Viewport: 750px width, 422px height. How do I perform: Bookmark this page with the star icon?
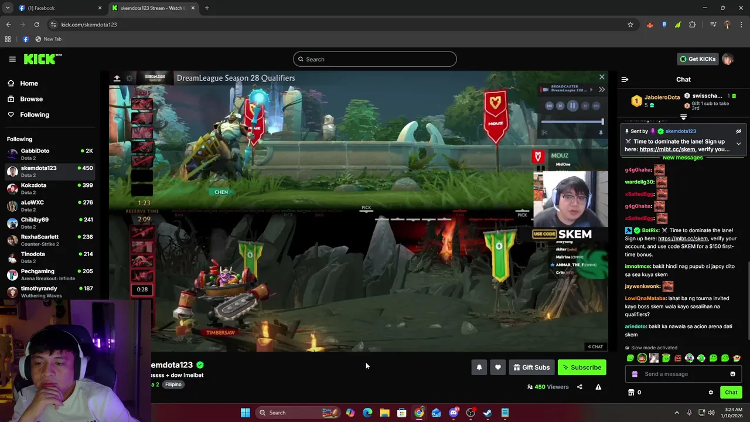[630, 25]
